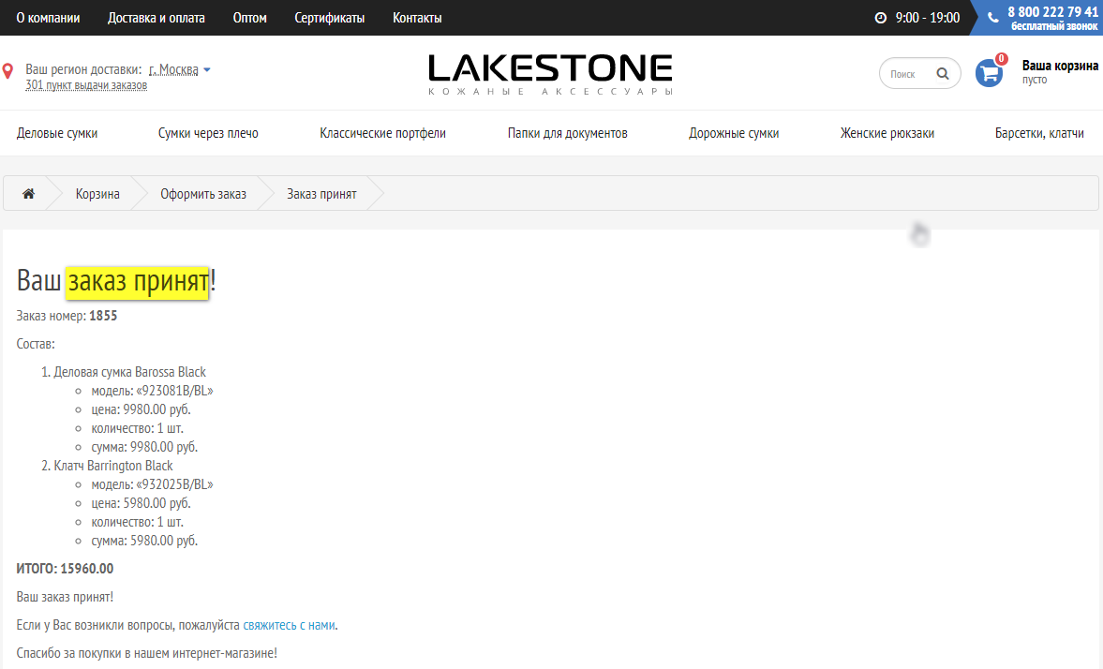Open Ваша корзина label

1060,66
